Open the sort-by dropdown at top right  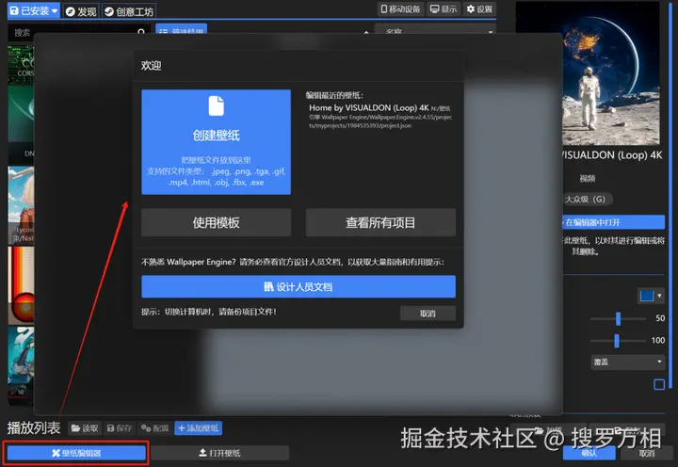(x=435, y=32)
